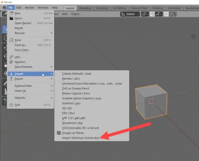Open the Global transform orientation dropdown
The height and width of the screenshot is (161, 199).
130,14
